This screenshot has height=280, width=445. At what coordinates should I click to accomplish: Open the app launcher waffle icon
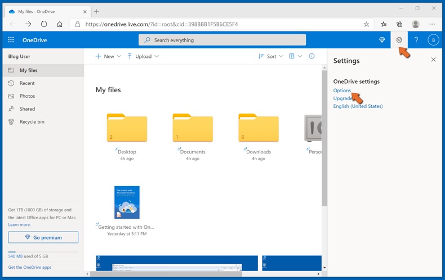[11, 40]
